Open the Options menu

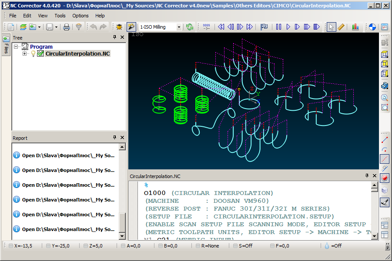click(x=80, y=16)
